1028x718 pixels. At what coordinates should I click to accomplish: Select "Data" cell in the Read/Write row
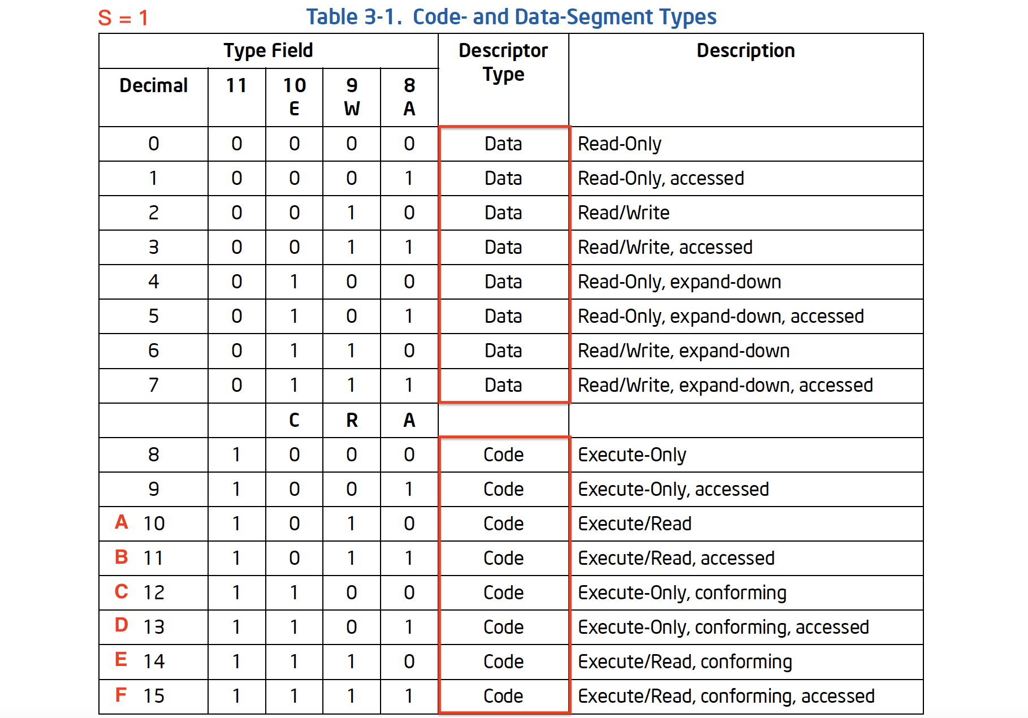[x=503, y=213]
